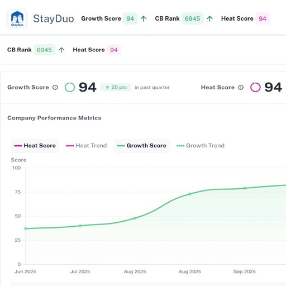Click the 'in past quarter' text
286x286 pixels.
point(152,87)
